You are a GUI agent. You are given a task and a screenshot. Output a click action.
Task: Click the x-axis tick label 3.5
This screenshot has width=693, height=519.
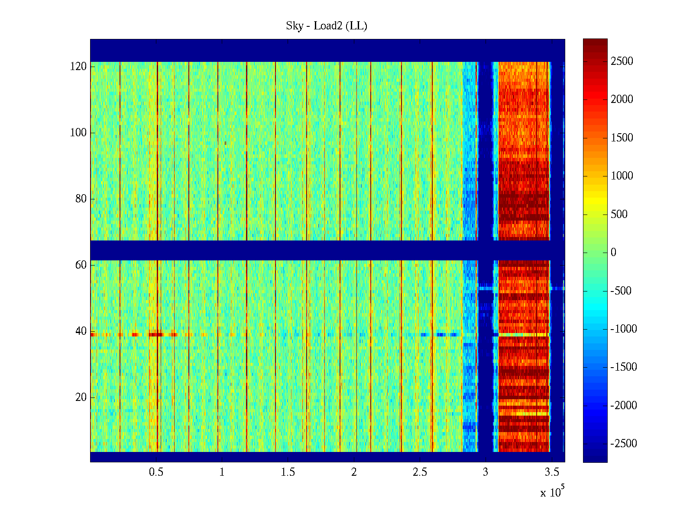tap(551, 472)
